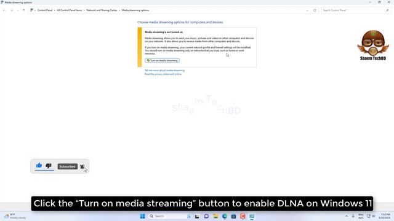Click the Media streaming options window icon
Screen dimensions: 394x221
click(2, 2)
